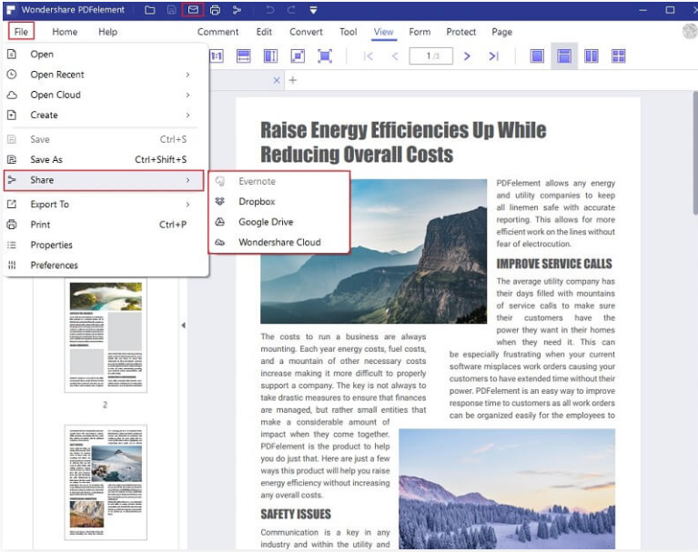The width and height of the screenshot is (698, 552).
Task: Share the document to Wondershare Cloud
Action: pos(279,243)
